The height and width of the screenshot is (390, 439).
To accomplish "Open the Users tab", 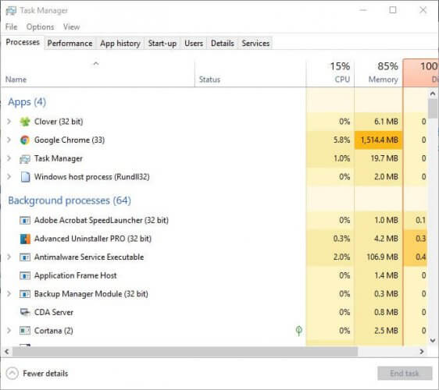I will 194,44.
